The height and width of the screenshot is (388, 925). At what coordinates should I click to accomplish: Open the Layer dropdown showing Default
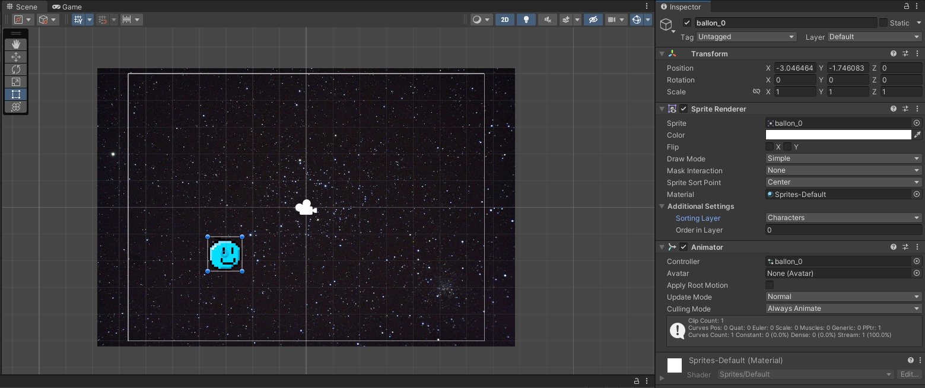click(x=875, y=37)
